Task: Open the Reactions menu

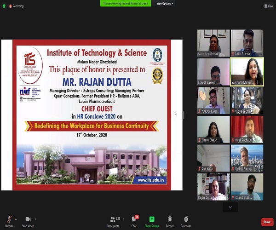Action: click(186, 222)
